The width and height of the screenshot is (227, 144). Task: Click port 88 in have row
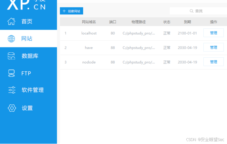(x=113, y=48)
